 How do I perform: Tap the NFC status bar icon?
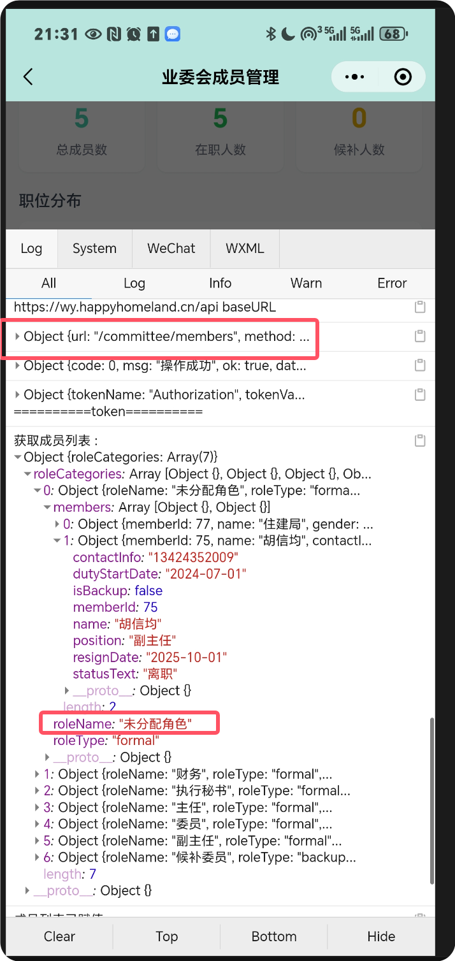click(114, 34)
